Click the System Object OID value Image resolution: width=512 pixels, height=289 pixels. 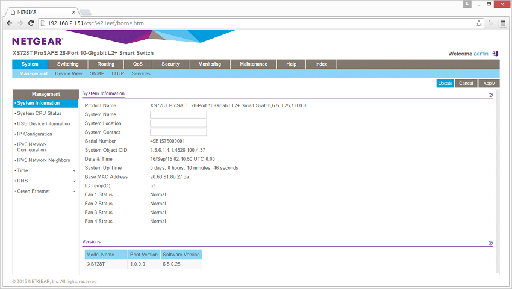(178, 150)
